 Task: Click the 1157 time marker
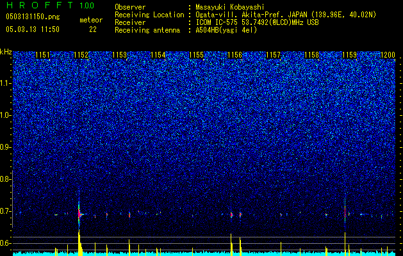coord(273,55)
